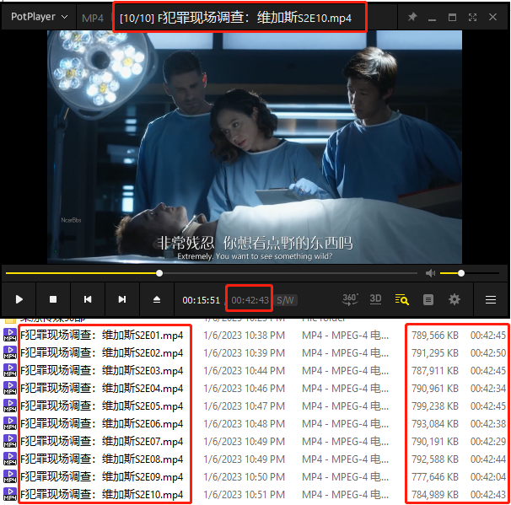This screenshot has height=505, width=511.
Task: Click duration value 00:42:04
Action: (x=488, y=477)
